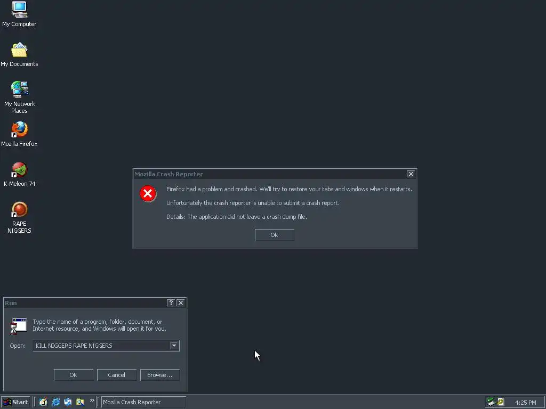Screen dimensions: 546x409
Task: Click the 'Firefox had a problem and crashed' line
Action: click(289, 189)
